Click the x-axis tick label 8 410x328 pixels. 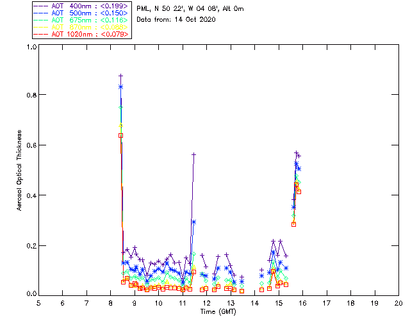pyautogui.click(x=111, y=303)
